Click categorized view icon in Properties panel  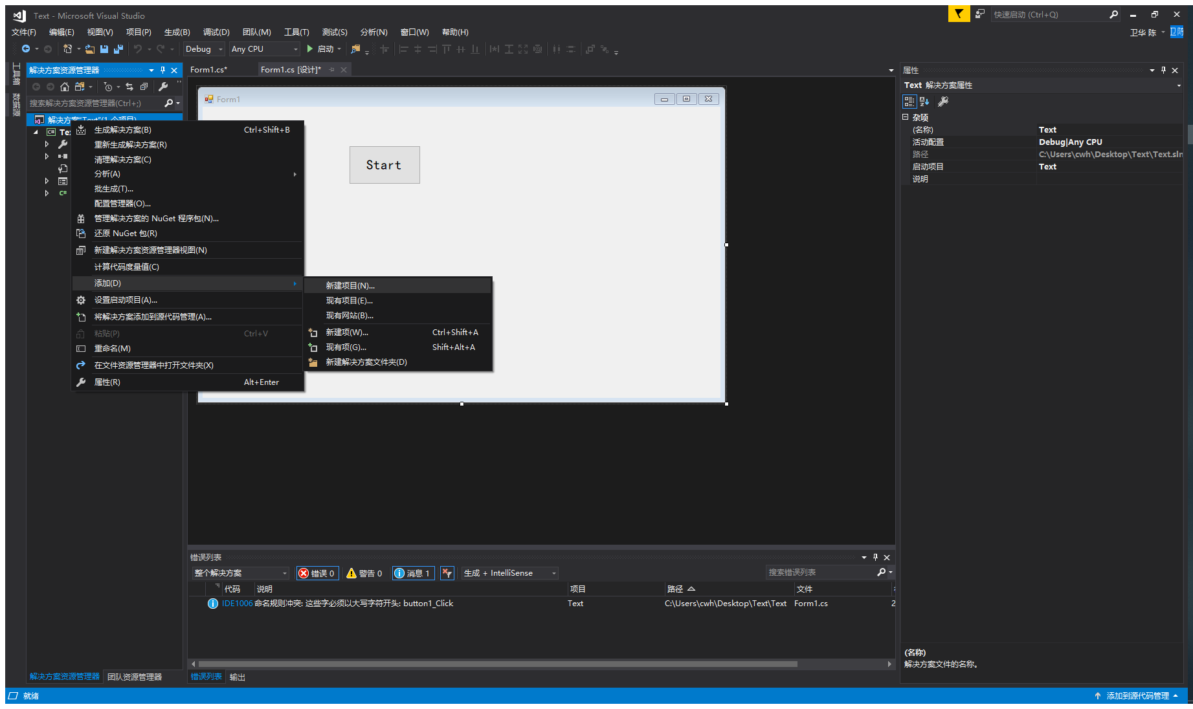tap(909, 102)
